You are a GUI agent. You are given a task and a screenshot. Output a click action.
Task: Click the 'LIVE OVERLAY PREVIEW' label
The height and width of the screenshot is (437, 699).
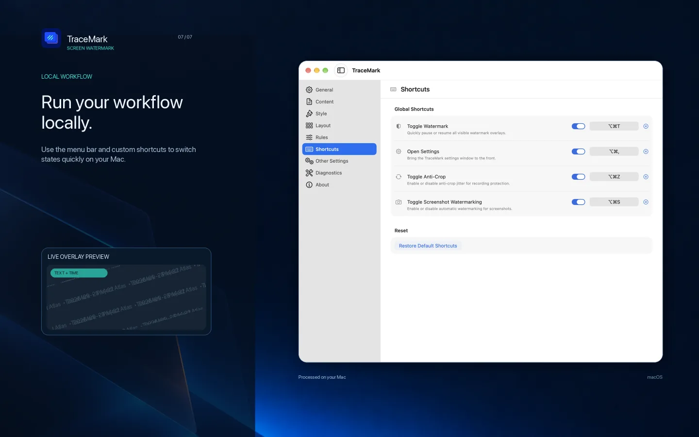tap(78, 257)
